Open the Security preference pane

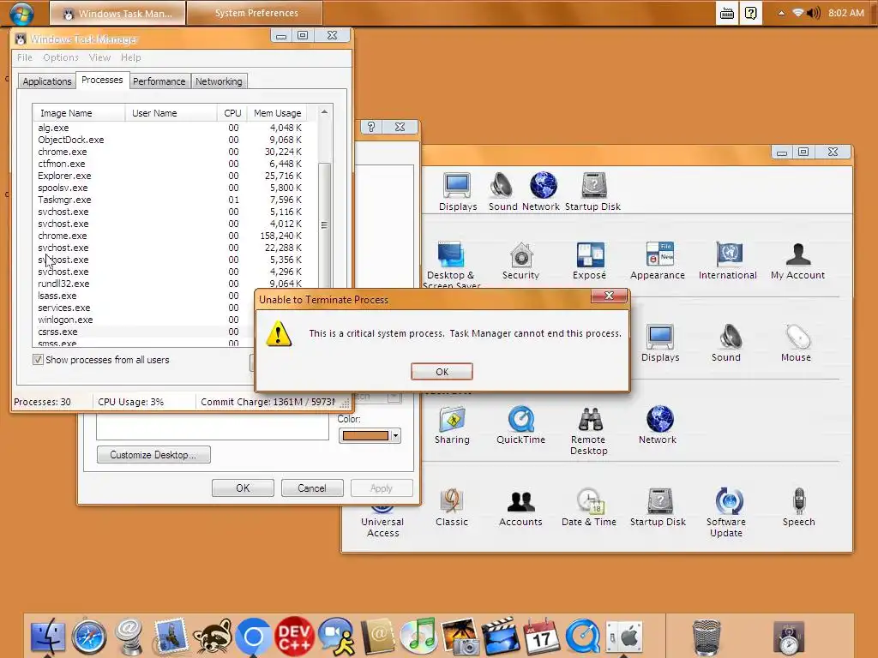[x=520, y=260]
